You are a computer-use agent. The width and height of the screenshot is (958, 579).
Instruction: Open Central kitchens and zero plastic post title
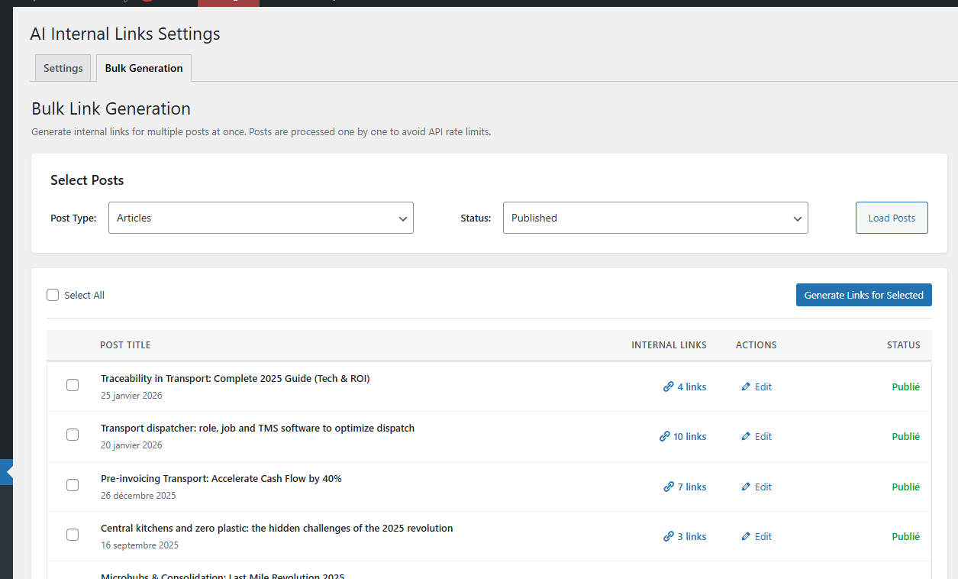click(x=276, y=529)
